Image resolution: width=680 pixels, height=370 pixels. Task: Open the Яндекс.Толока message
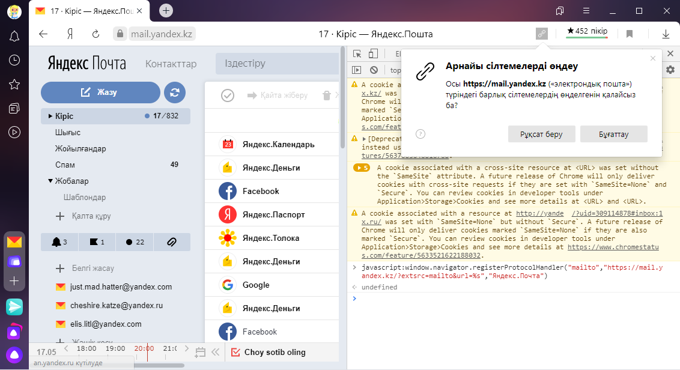(x=272, y=238)
